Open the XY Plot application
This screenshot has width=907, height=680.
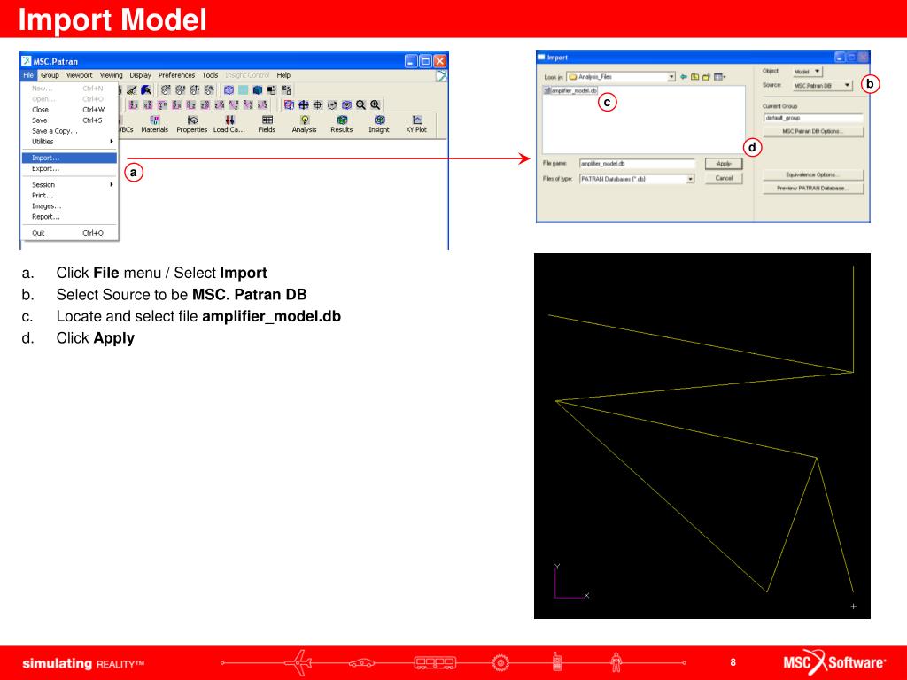416,124
